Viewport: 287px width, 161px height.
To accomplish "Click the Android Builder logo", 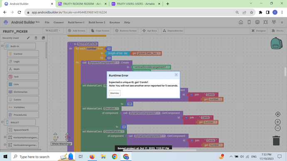I will point(6,22).
